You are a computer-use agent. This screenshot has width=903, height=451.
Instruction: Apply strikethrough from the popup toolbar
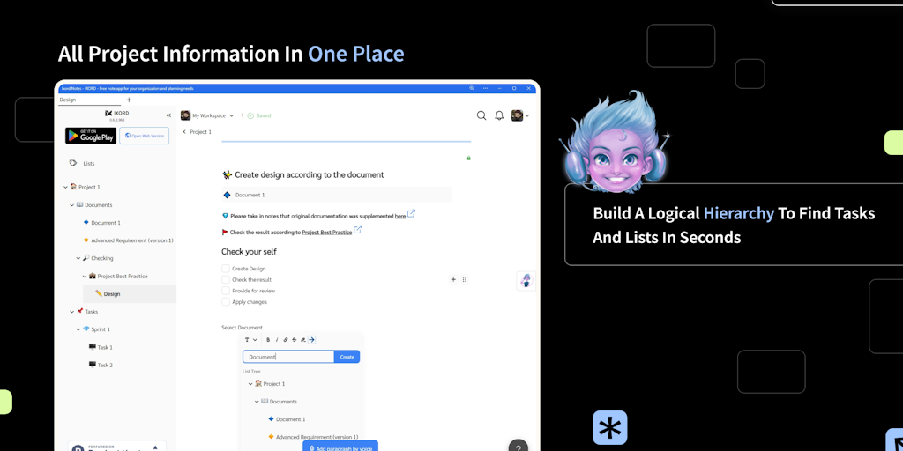click(295, 340)
